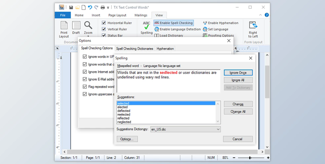Choose Set Language in ribbon
The width and height of the screenshot is (325, 164).
[x=215, y=29]
